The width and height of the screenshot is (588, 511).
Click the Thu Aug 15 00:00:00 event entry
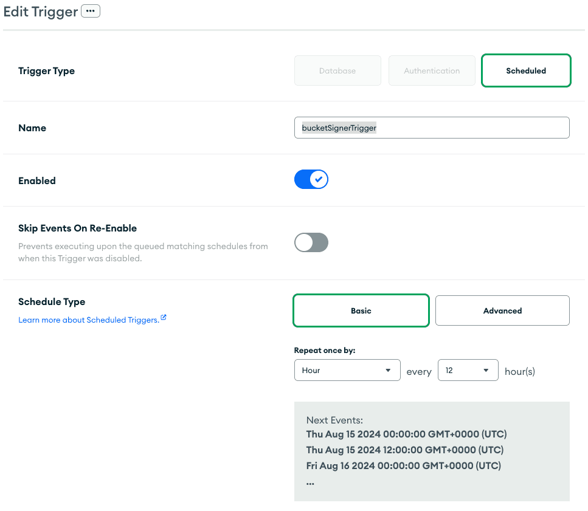point(406,434)
